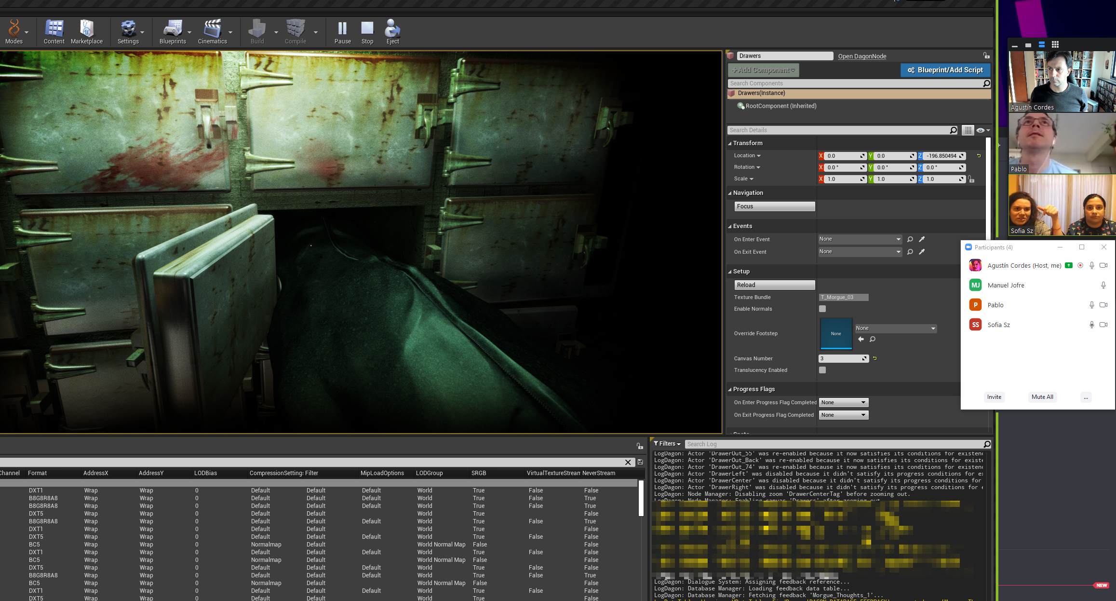Open editor Settings
Image resolution: width=1116 pixels, height=601 pixels.
(x=128, y=32)
